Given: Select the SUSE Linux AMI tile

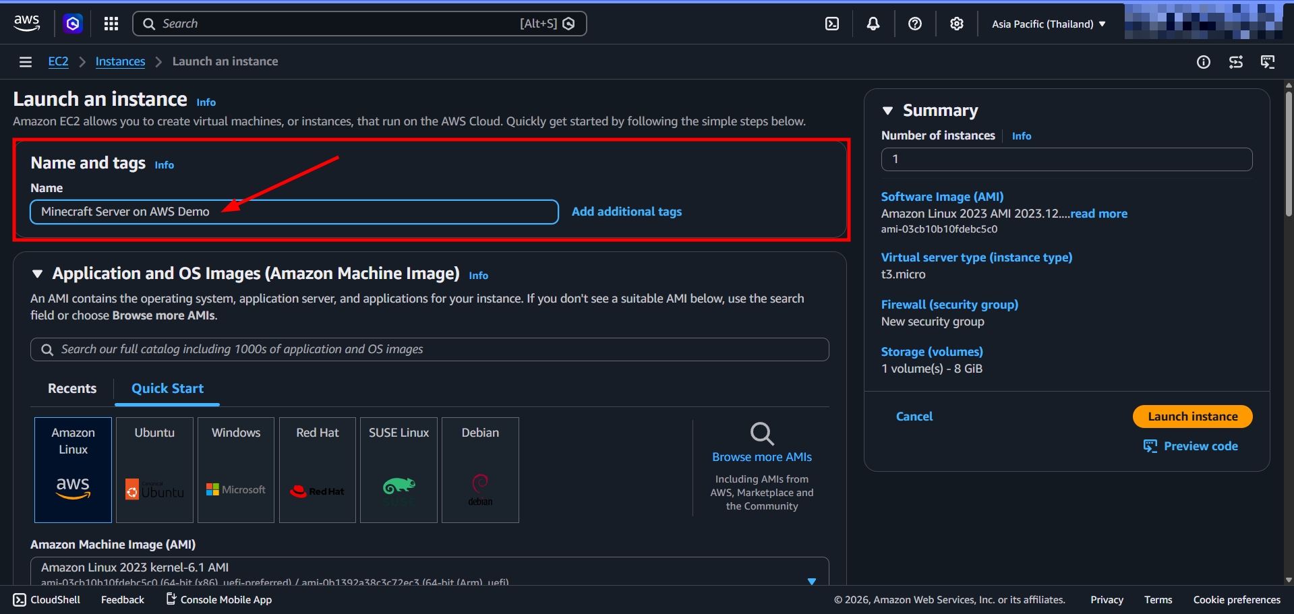Looking at the screenshot, I should (399, 470).
